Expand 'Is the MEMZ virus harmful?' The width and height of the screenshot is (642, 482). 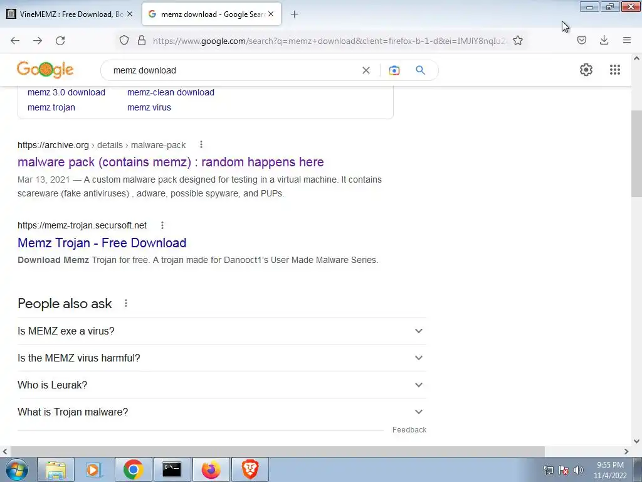click(x=221, y=358)
